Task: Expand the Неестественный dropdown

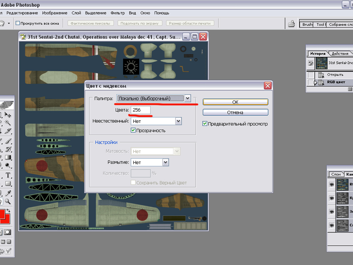Action: point(178,121)
